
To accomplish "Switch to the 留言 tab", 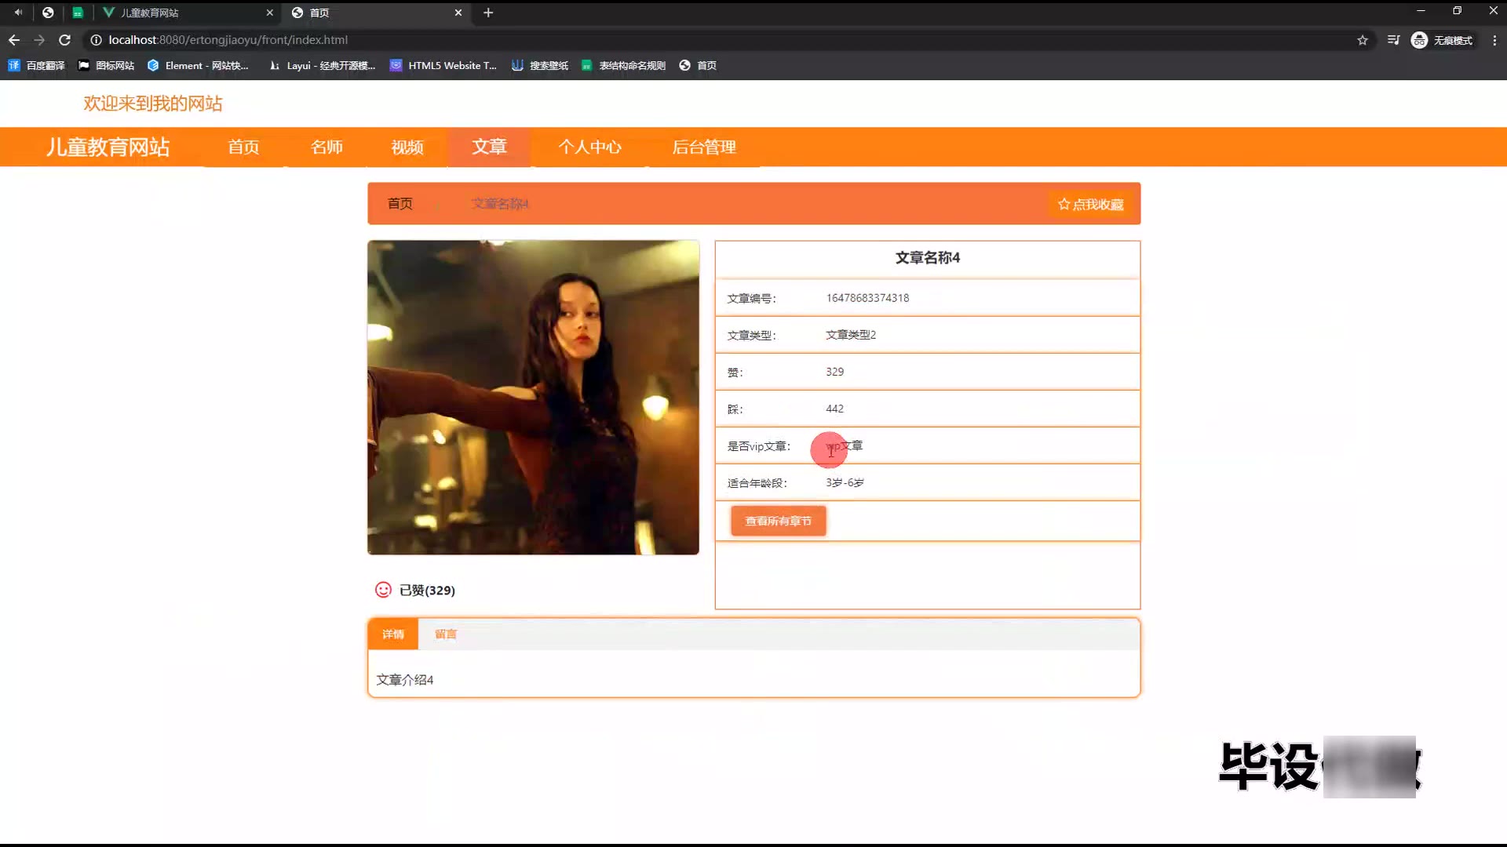I will coord(445,634).
